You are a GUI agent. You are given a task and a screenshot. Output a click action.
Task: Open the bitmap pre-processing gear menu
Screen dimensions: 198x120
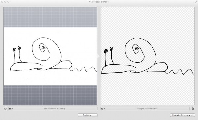pos(11,109)
